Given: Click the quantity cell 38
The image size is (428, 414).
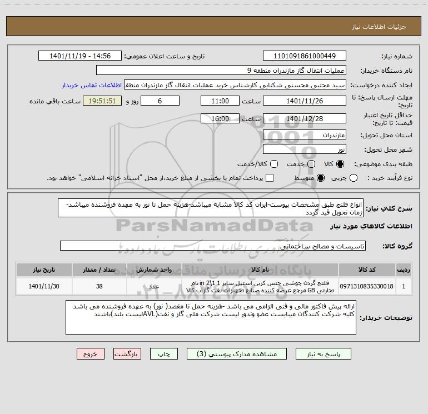Looking at the screenshot, I should 99,286.
